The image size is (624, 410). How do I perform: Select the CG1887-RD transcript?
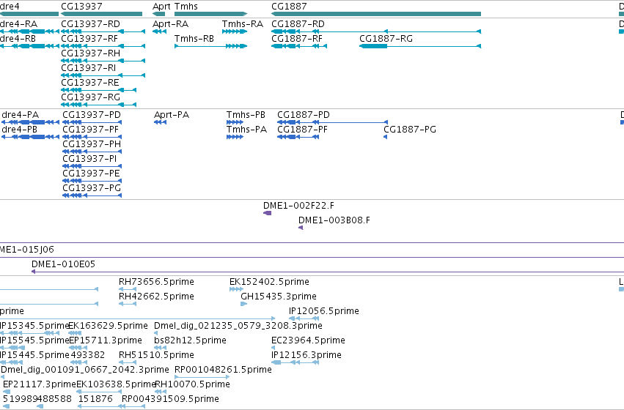tap(376, 31)
